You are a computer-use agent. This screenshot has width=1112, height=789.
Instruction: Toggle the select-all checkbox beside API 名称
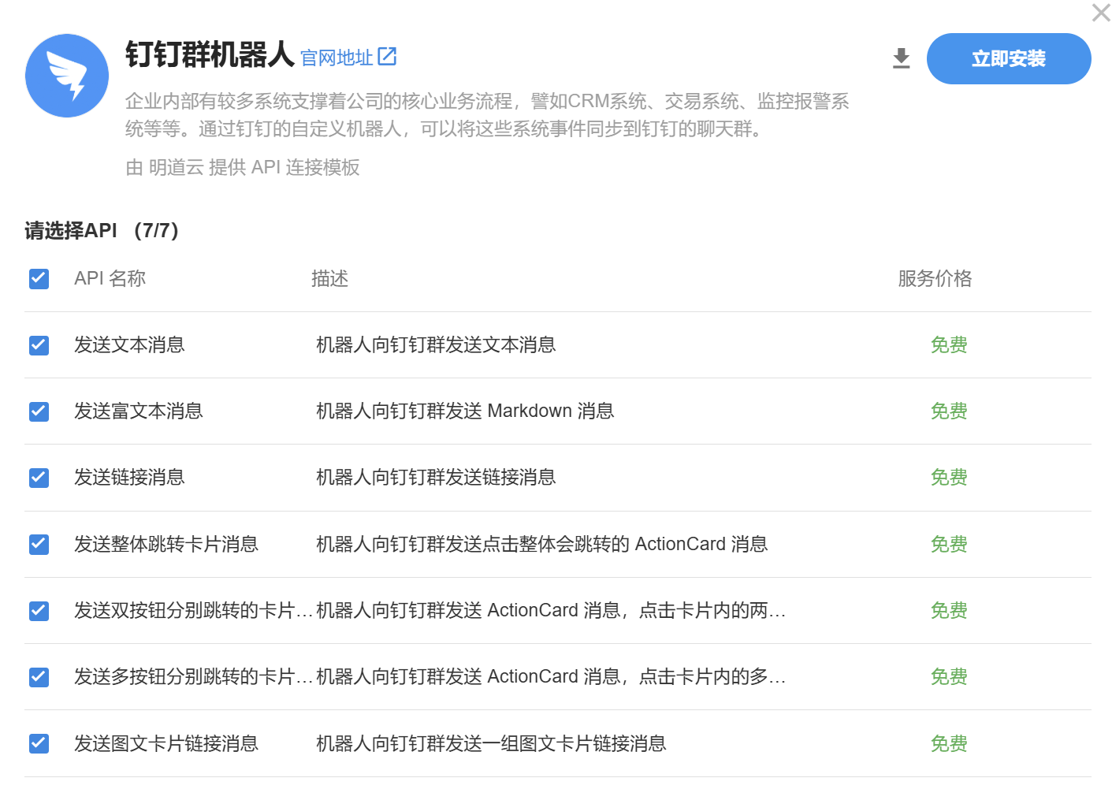click(39, 278)
